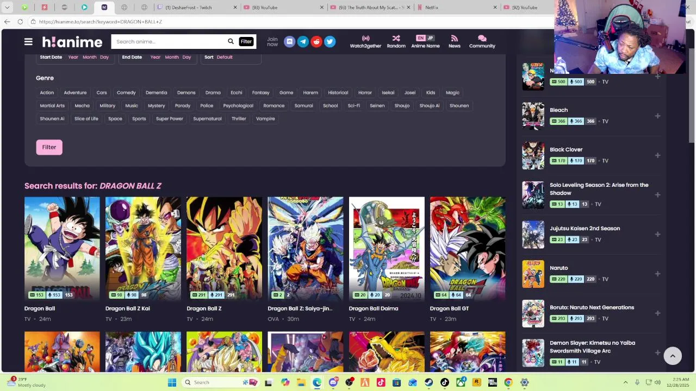This screenshot has width=696, height=391.
Task: Pick a Random anime
Action: (396, 42)
